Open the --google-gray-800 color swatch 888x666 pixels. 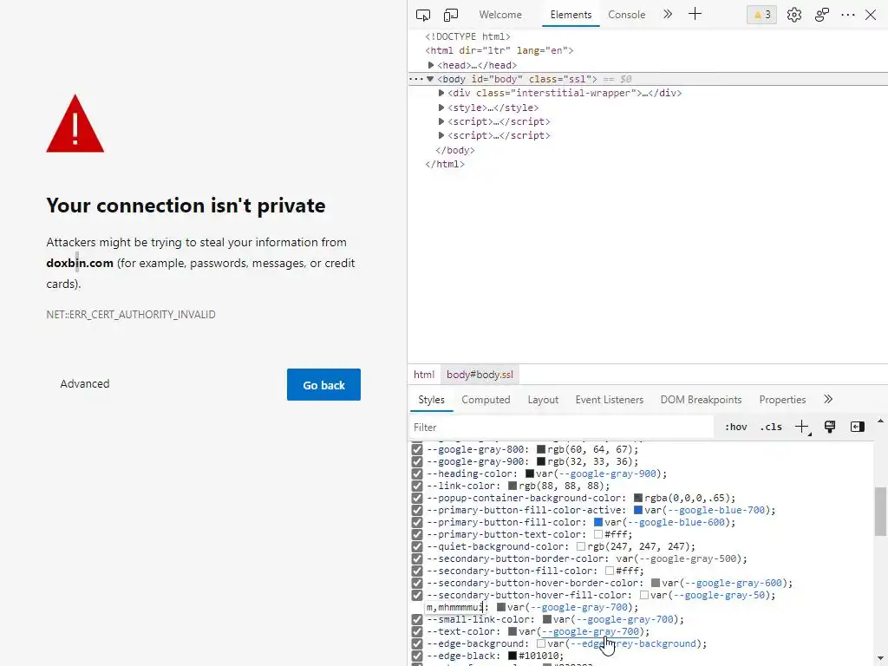point(541,450)
